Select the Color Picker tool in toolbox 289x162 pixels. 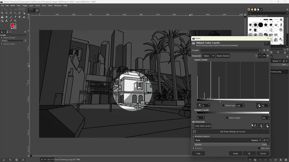pyautogui.click(x=11, y=21)
